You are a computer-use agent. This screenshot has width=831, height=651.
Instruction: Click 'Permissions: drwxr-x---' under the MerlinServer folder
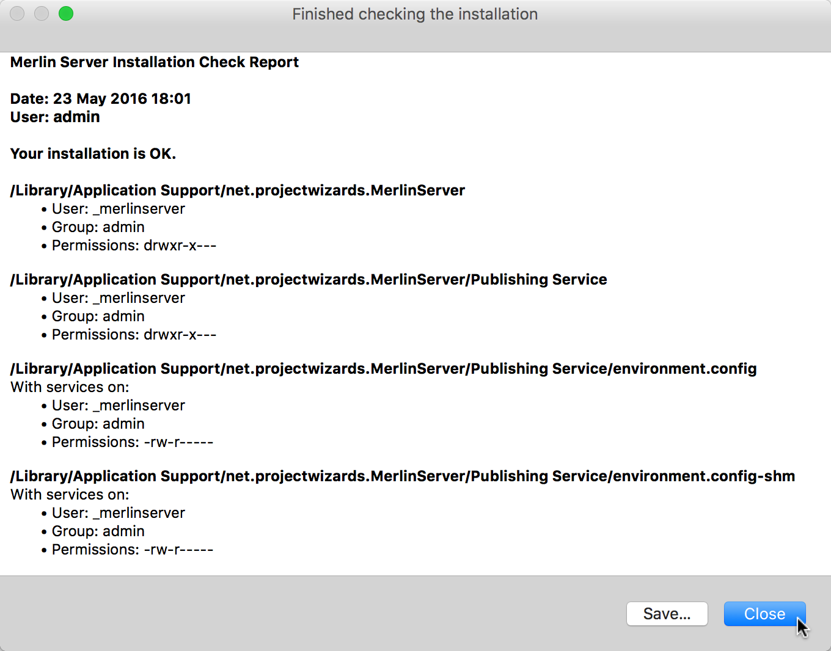click(x=134, y=245)
